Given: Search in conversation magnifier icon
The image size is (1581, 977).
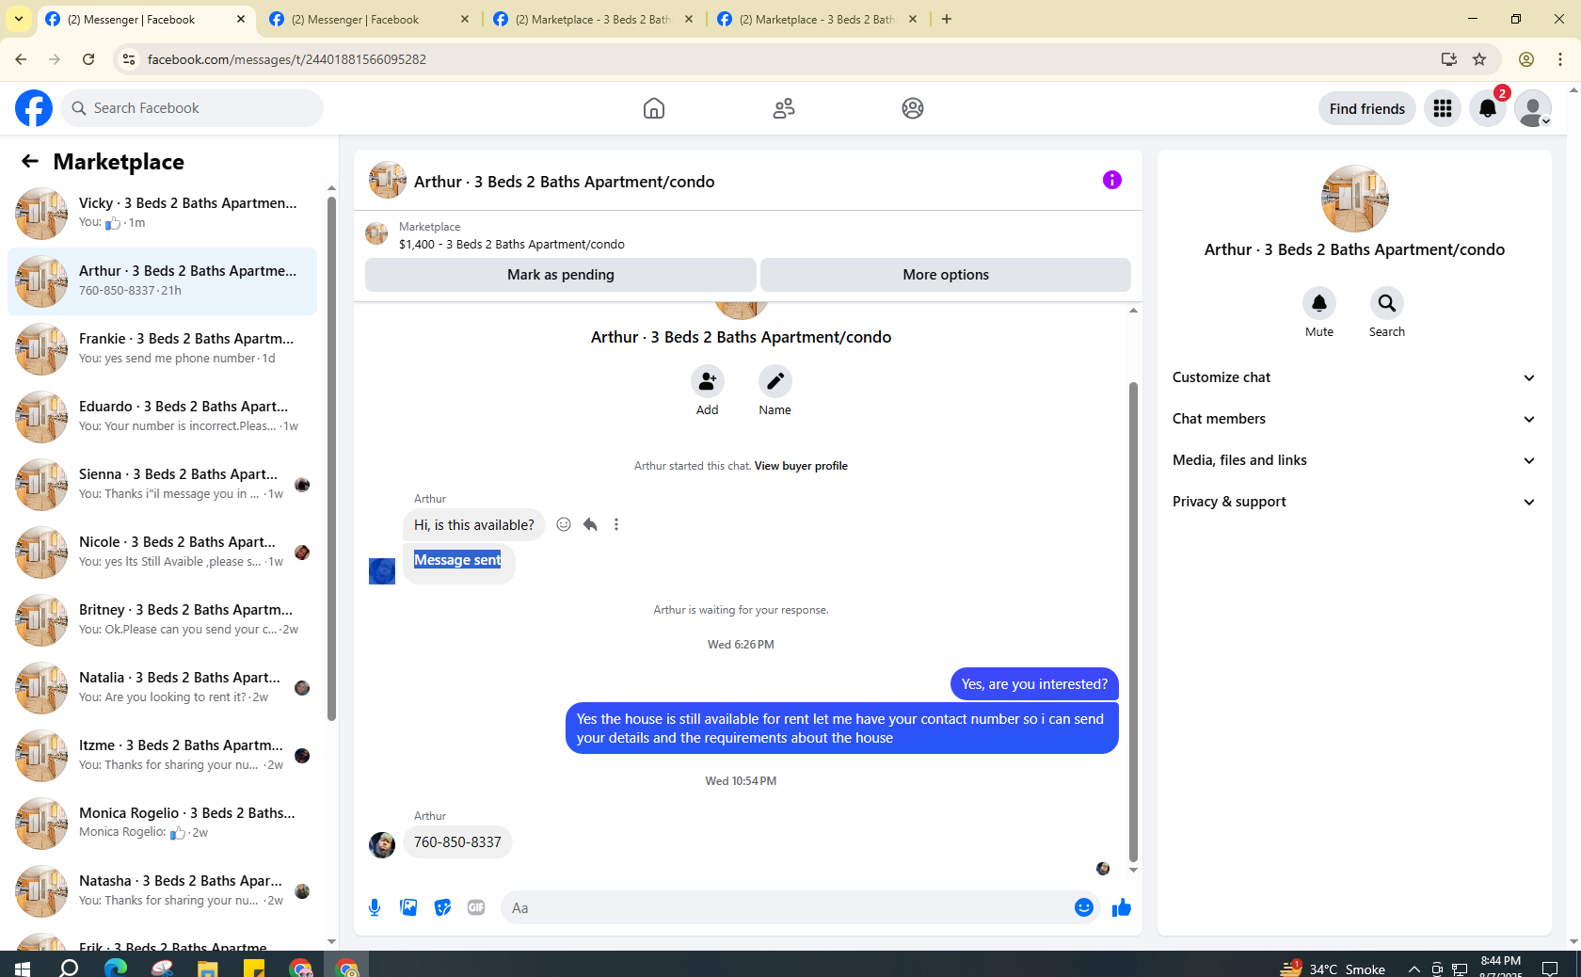Looking at the screenshot, I should click(1387, 303).
